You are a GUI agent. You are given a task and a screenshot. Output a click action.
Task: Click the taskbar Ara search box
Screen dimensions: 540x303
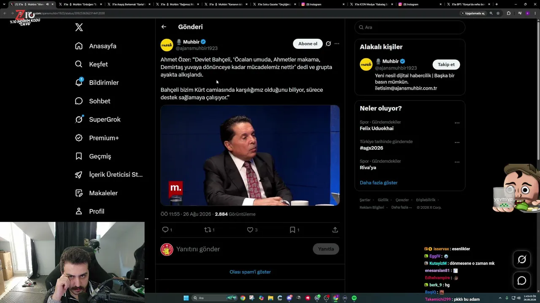[214, 298]
